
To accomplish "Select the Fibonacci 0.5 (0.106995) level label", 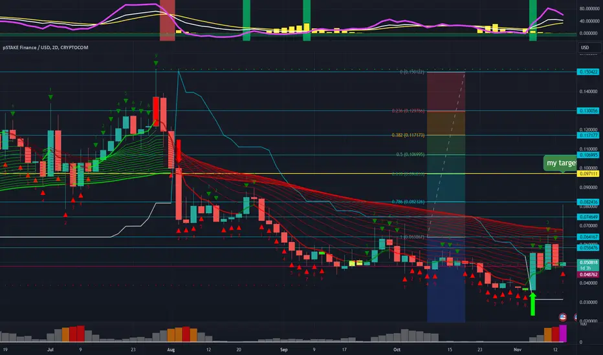I will tap(410, 154).
